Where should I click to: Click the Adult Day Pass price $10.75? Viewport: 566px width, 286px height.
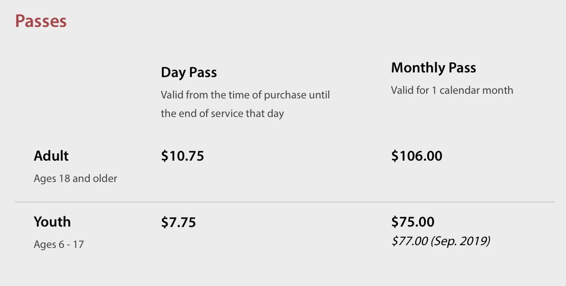pyautogui.click(x=182, y=156)
